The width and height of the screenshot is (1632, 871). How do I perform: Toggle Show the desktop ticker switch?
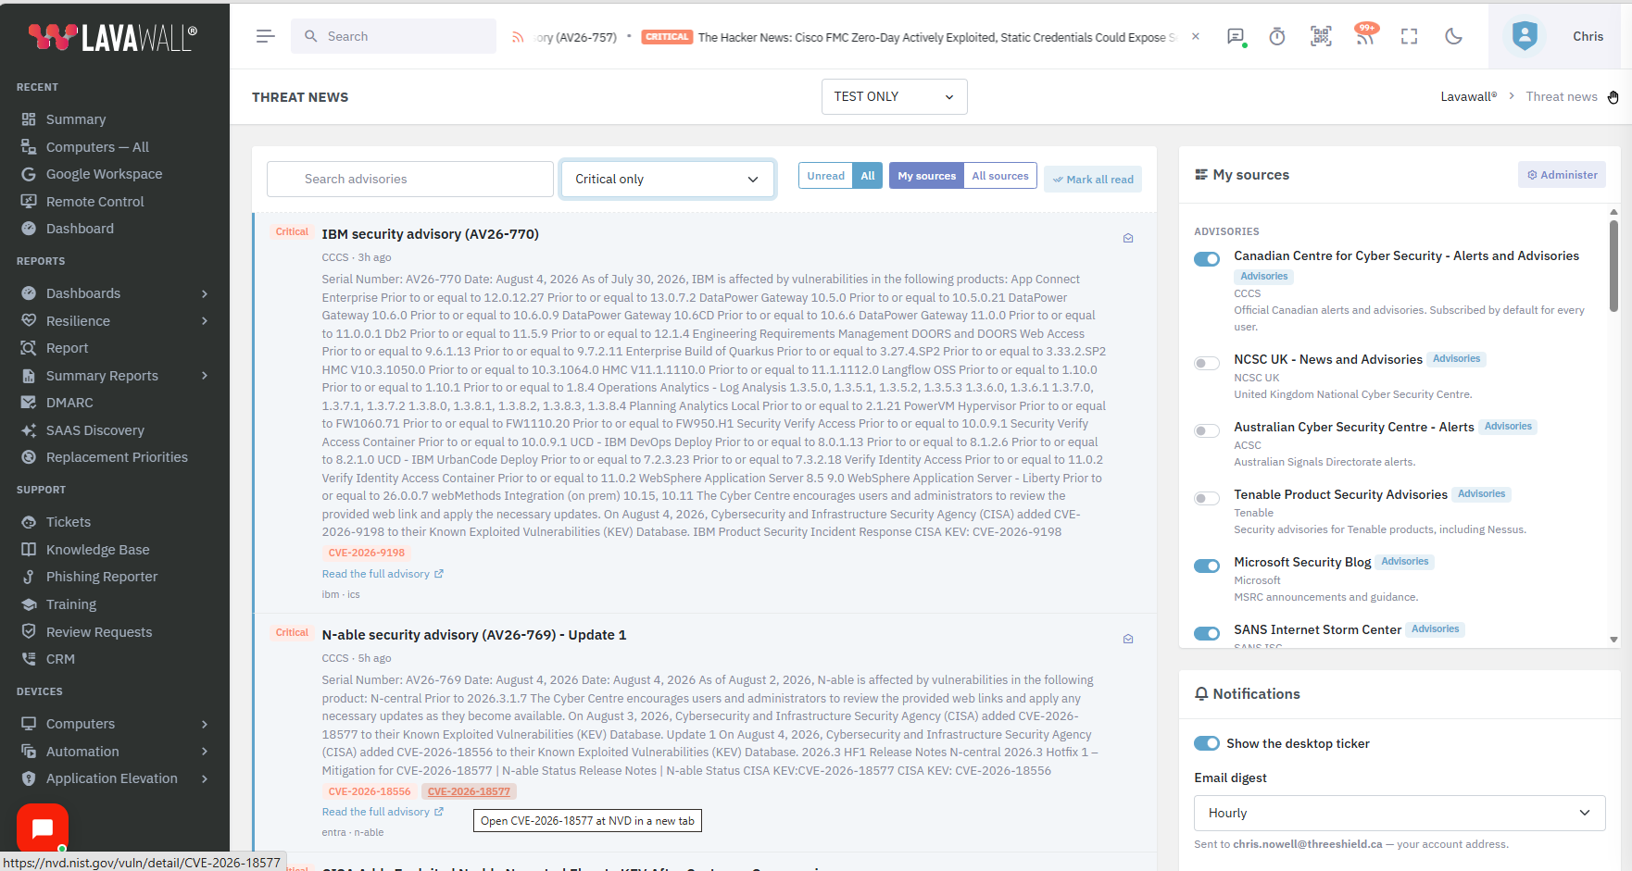tap(1207, 743)
